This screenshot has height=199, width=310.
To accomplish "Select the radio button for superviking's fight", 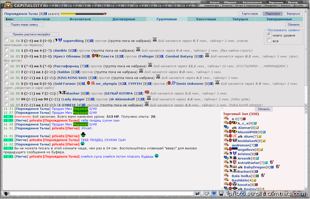I will 6,40.
